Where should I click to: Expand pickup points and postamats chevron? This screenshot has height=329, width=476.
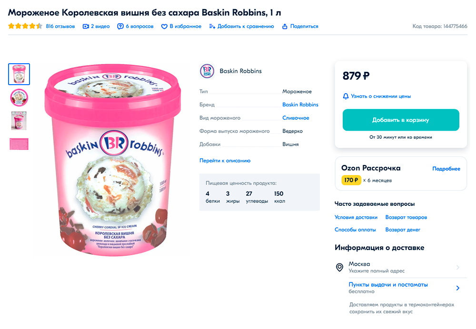[x=458, y=288]
